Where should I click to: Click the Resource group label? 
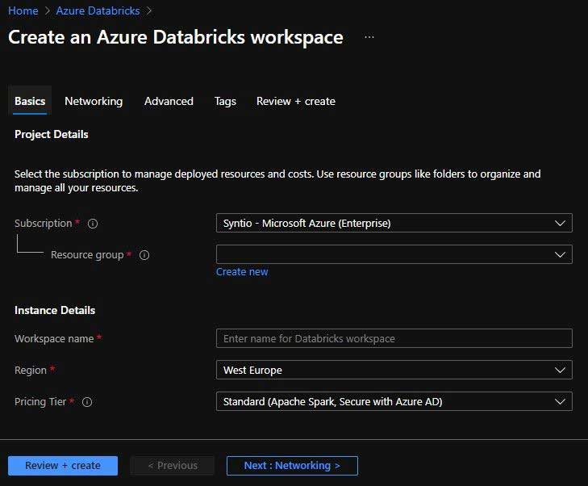click(87, 254)
